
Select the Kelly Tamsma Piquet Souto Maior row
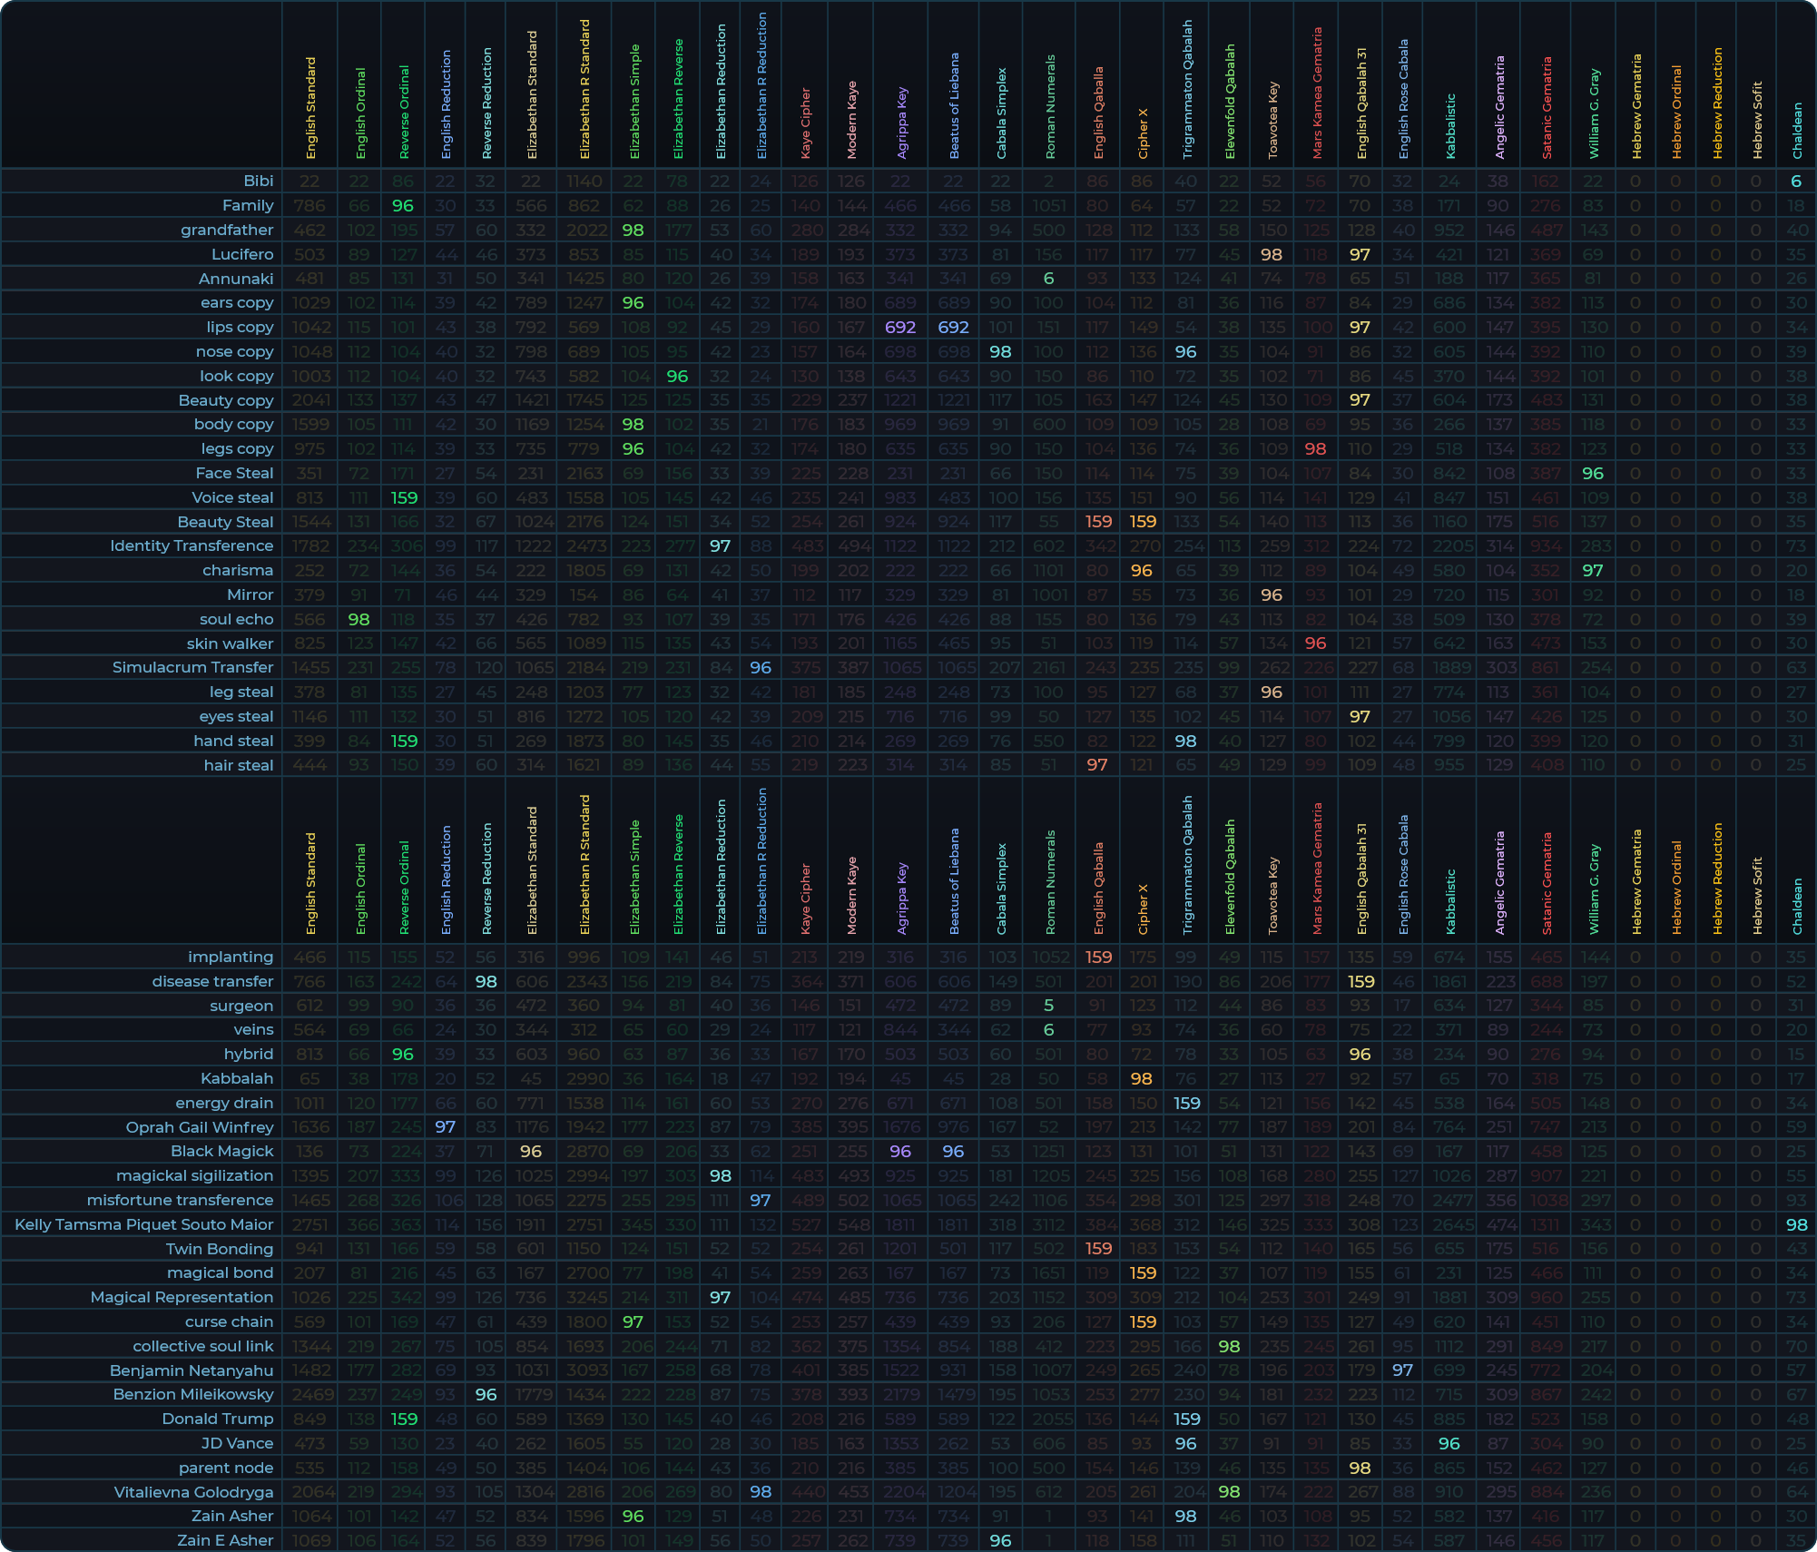(143, 1224)
